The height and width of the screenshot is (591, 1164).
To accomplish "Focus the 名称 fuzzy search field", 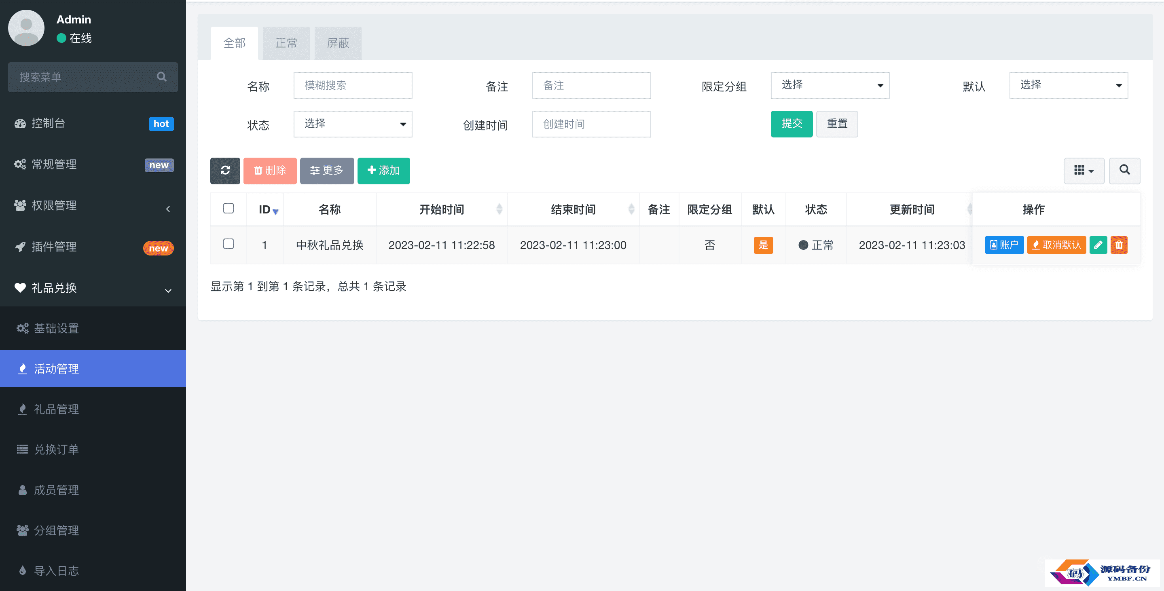I will click(x=353, y=85).
